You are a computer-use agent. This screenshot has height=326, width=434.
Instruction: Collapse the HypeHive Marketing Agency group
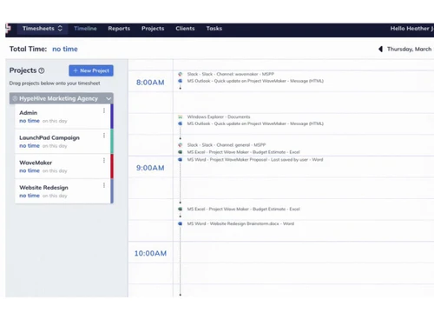tap(108, 98)
